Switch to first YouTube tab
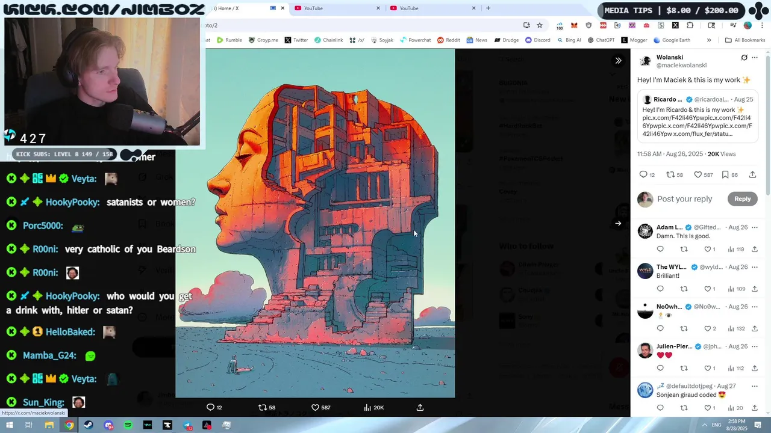771x433 pixels. pyautogui.click(x=337, y=8)
